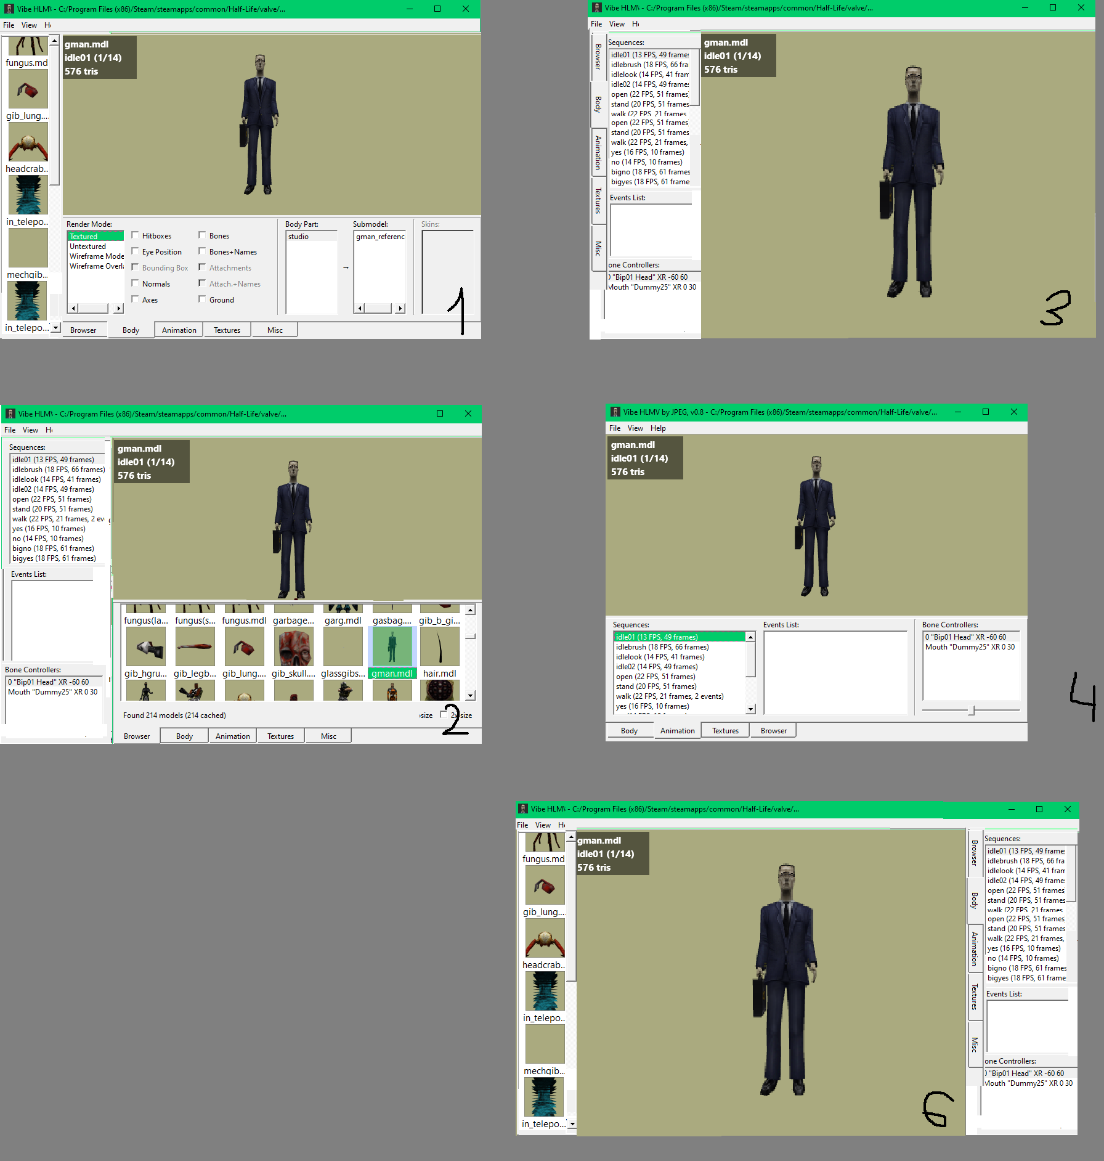Switch to Body tab in bottom-browser-grid window
This screenshot has height=1161, width=1104.
click(x=184, y=736)
